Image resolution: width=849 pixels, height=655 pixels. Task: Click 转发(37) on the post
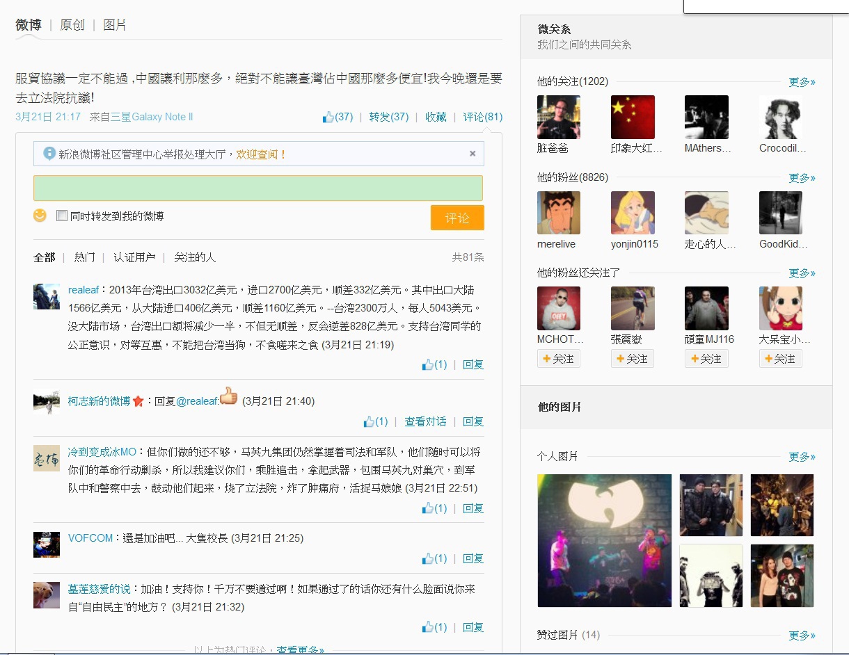389,117
